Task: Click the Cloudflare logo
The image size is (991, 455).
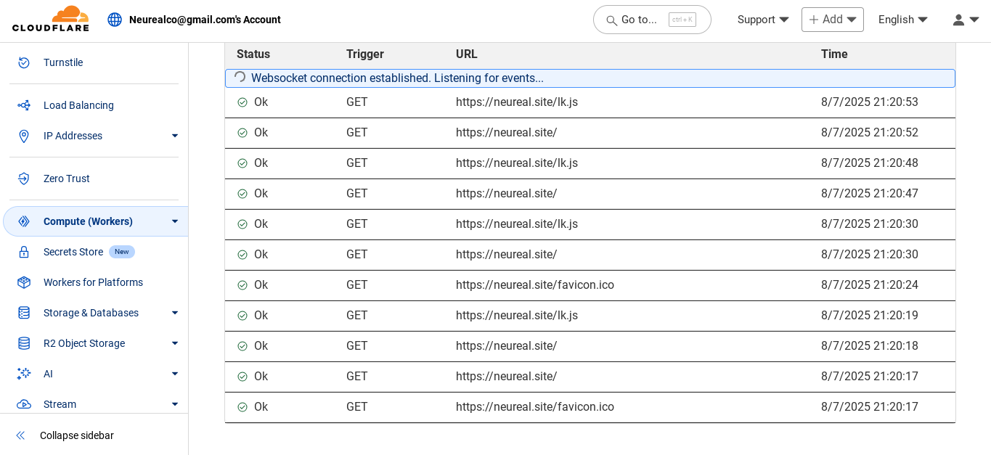Action: pyautogui.click(x=50, y=19)
